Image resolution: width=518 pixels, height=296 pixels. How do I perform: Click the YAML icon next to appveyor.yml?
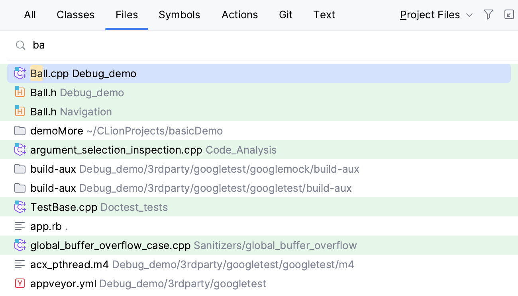click(20, 283)
